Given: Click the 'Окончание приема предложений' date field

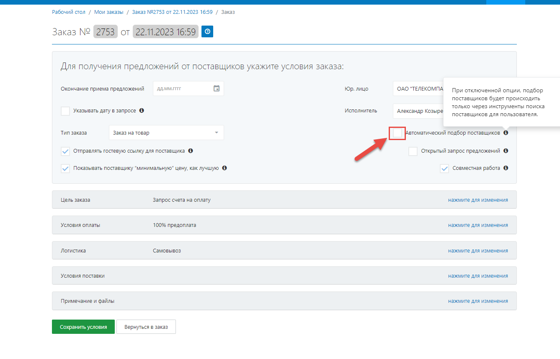Looking at the screenshot, I should coord(183,88).
